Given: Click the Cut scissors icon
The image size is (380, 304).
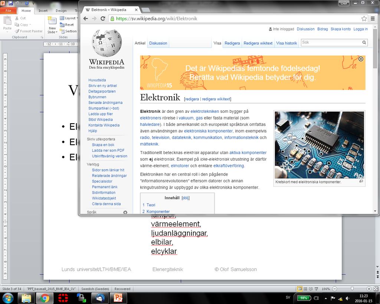Looking at the screenshot, I should (17, 18).
